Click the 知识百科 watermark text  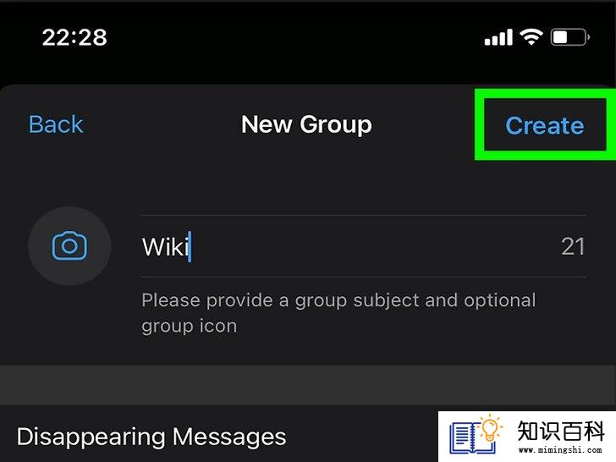pyautogui.click(x=561, y=431)
